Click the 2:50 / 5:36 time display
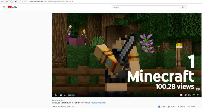This screenshot has height=108, width=202. 71,95
